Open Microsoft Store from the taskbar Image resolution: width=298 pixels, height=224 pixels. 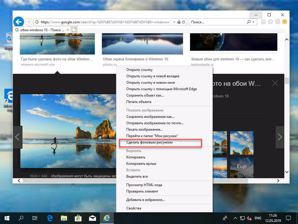[x=78, y=218]
